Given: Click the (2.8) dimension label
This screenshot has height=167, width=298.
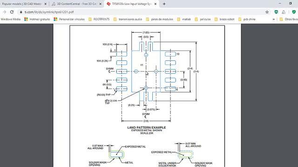Looking at the screenshot, I should pyautogui.click(x=146, y=121).
